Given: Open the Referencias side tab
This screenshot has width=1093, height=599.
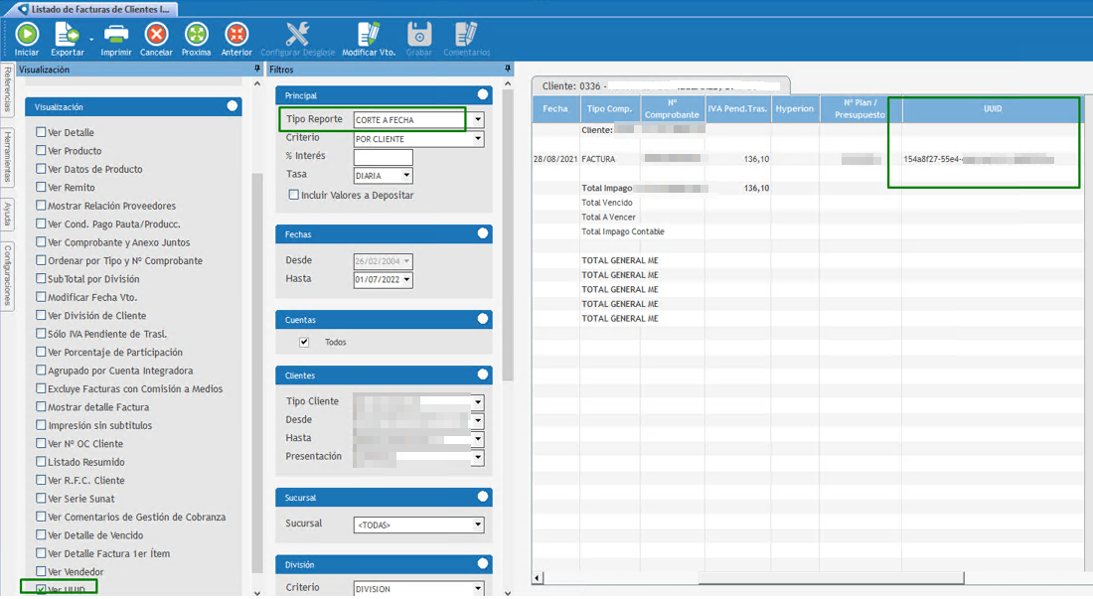Looking at the screenshot, I should [7, 89].
